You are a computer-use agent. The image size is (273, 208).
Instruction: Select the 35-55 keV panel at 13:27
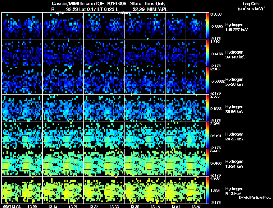(x=94, y=108)
